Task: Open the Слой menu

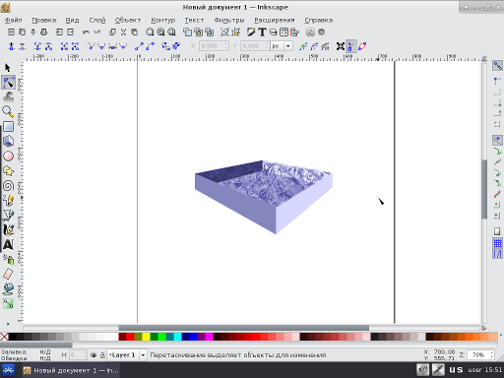Action: 97,20
